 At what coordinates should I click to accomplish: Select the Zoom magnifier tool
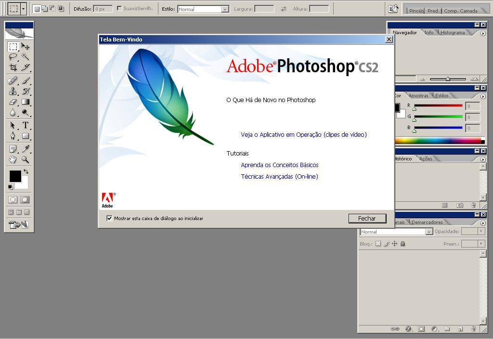[25, 159]
